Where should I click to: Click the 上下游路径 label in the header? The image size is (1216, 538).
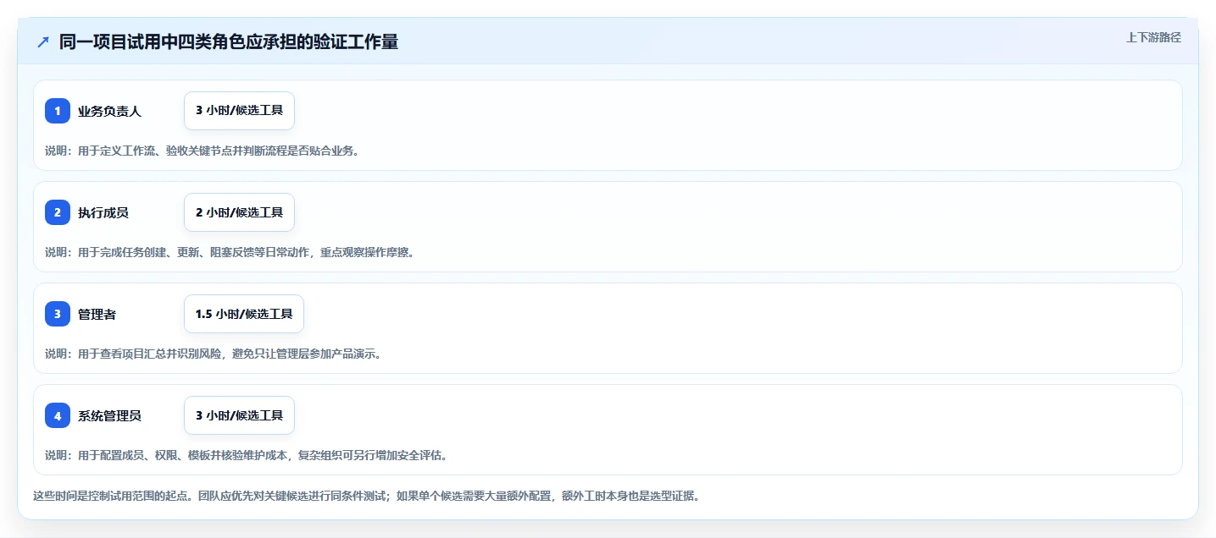pyautogui.click(x=1153, y=37)
